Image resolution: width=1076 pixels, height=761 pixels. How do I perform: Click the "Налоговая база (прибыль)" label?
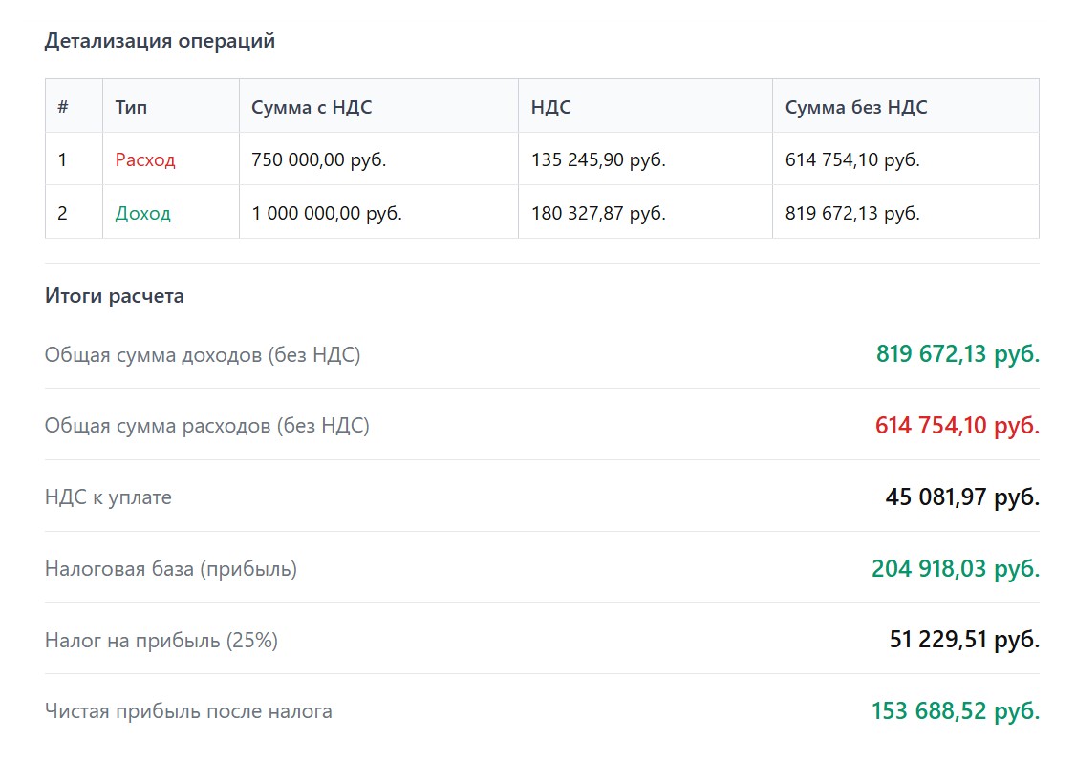click(171, 569)
